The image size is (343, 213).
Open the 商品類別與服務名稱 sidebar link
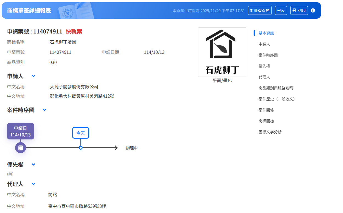tap(275, 88)
